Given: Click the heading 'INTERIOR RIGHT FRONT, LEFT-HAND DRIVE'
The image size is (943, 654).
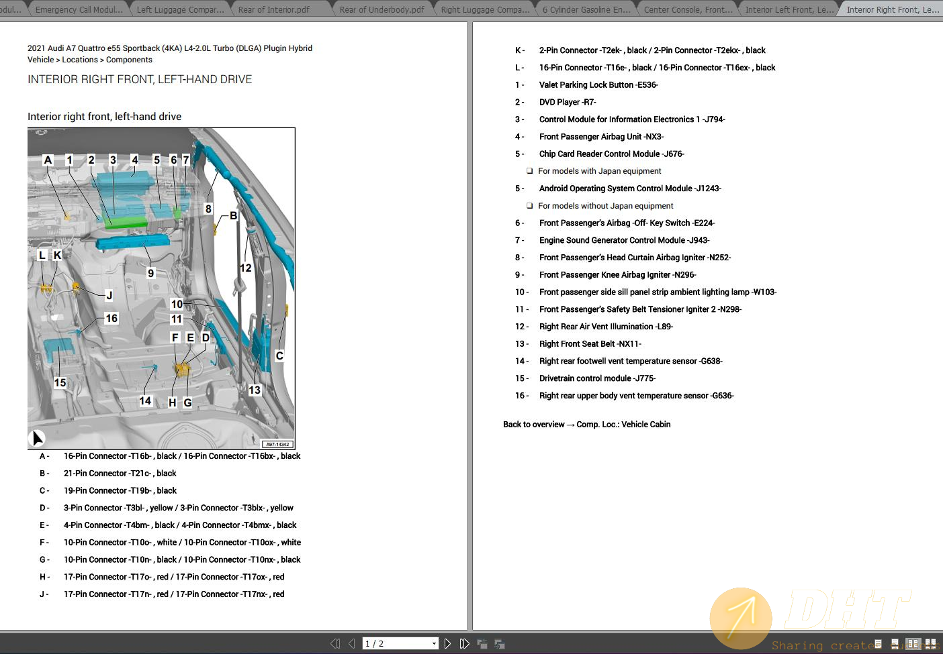Looking at the screenshot, I should (x=140, y=79).
